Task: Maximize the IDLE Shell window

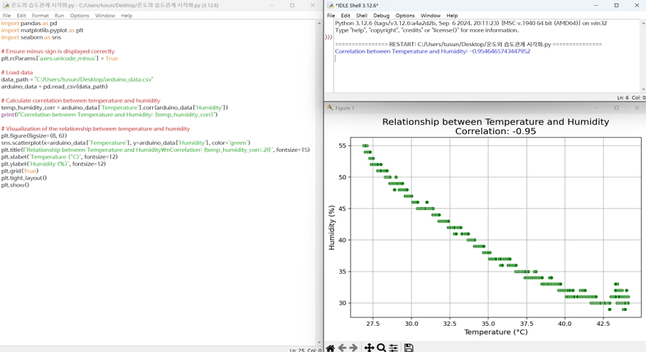Action: 616,6
